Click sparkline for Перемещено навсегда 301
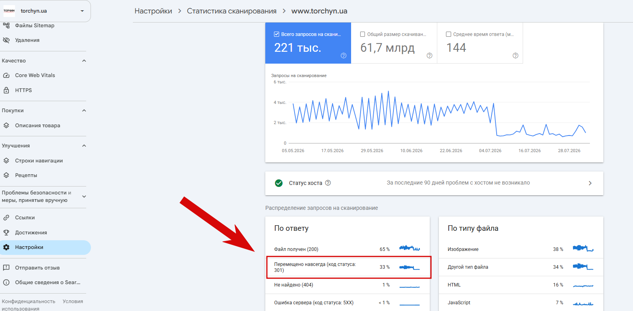This screenshot has height=311, width=633. (x=410, y=268)
